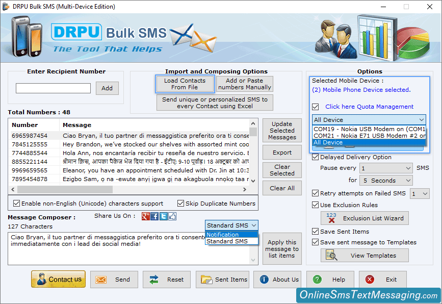The width and height of the screenshot is (442, 304).
Task: Disable non-English Unicode characters support
Action: click(x=17, y=204)
